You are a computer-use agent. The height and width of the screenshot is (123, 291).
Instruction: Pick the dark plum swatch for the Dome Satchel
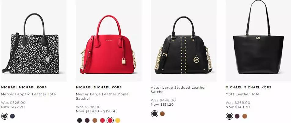click(87, 120)
